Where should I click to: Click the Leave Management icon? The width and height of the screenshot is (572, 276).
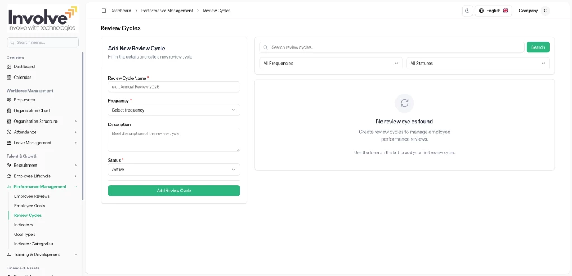pos(9,143)
